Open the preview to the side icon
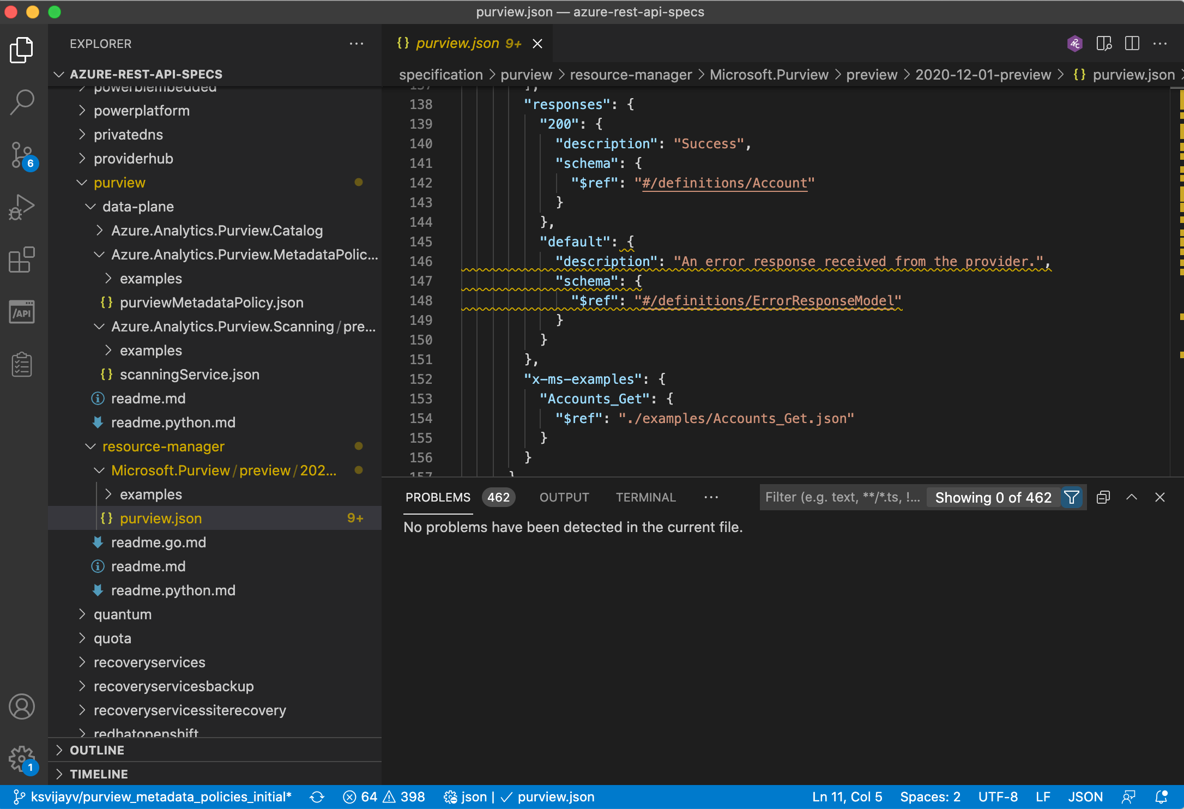The image size is (1184, 809). (x=1104, y=44)
